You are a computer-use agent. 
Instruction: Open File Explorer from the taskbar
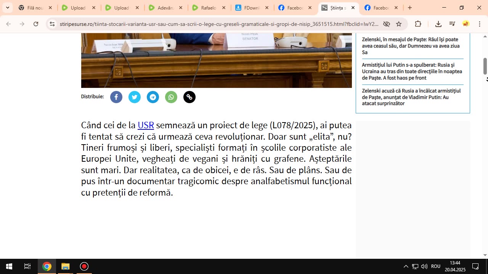click(66, 266)
